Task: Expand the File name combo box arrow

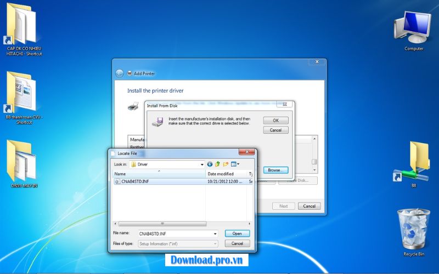Action: [215, 233]
